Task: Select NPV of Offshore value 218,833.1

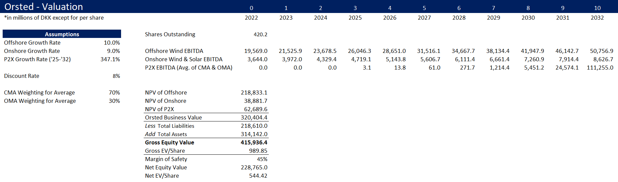Action: (254, 92)
